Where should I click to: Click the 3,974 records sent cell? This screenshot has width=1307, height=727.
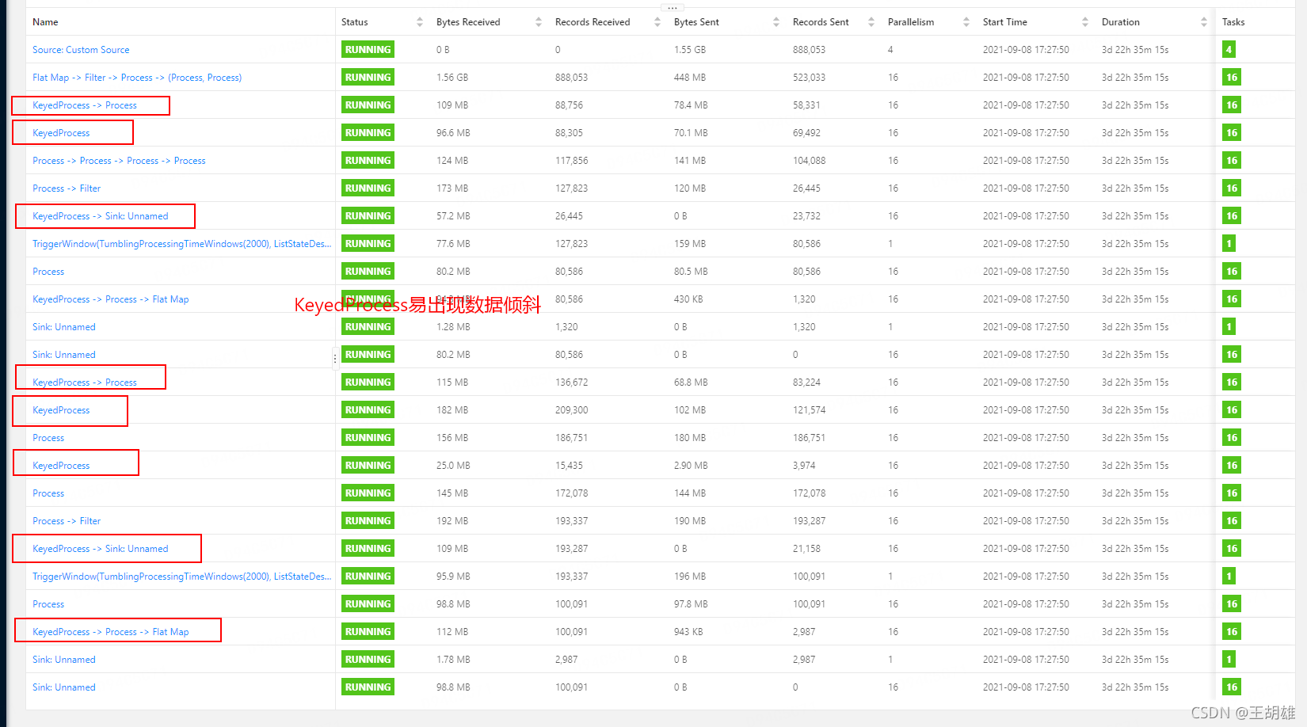(x=804, y=466)
